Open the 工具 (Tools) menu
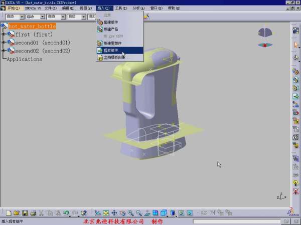Image resolution: width=301 pixels, height=225 pixels. [120, 8]
